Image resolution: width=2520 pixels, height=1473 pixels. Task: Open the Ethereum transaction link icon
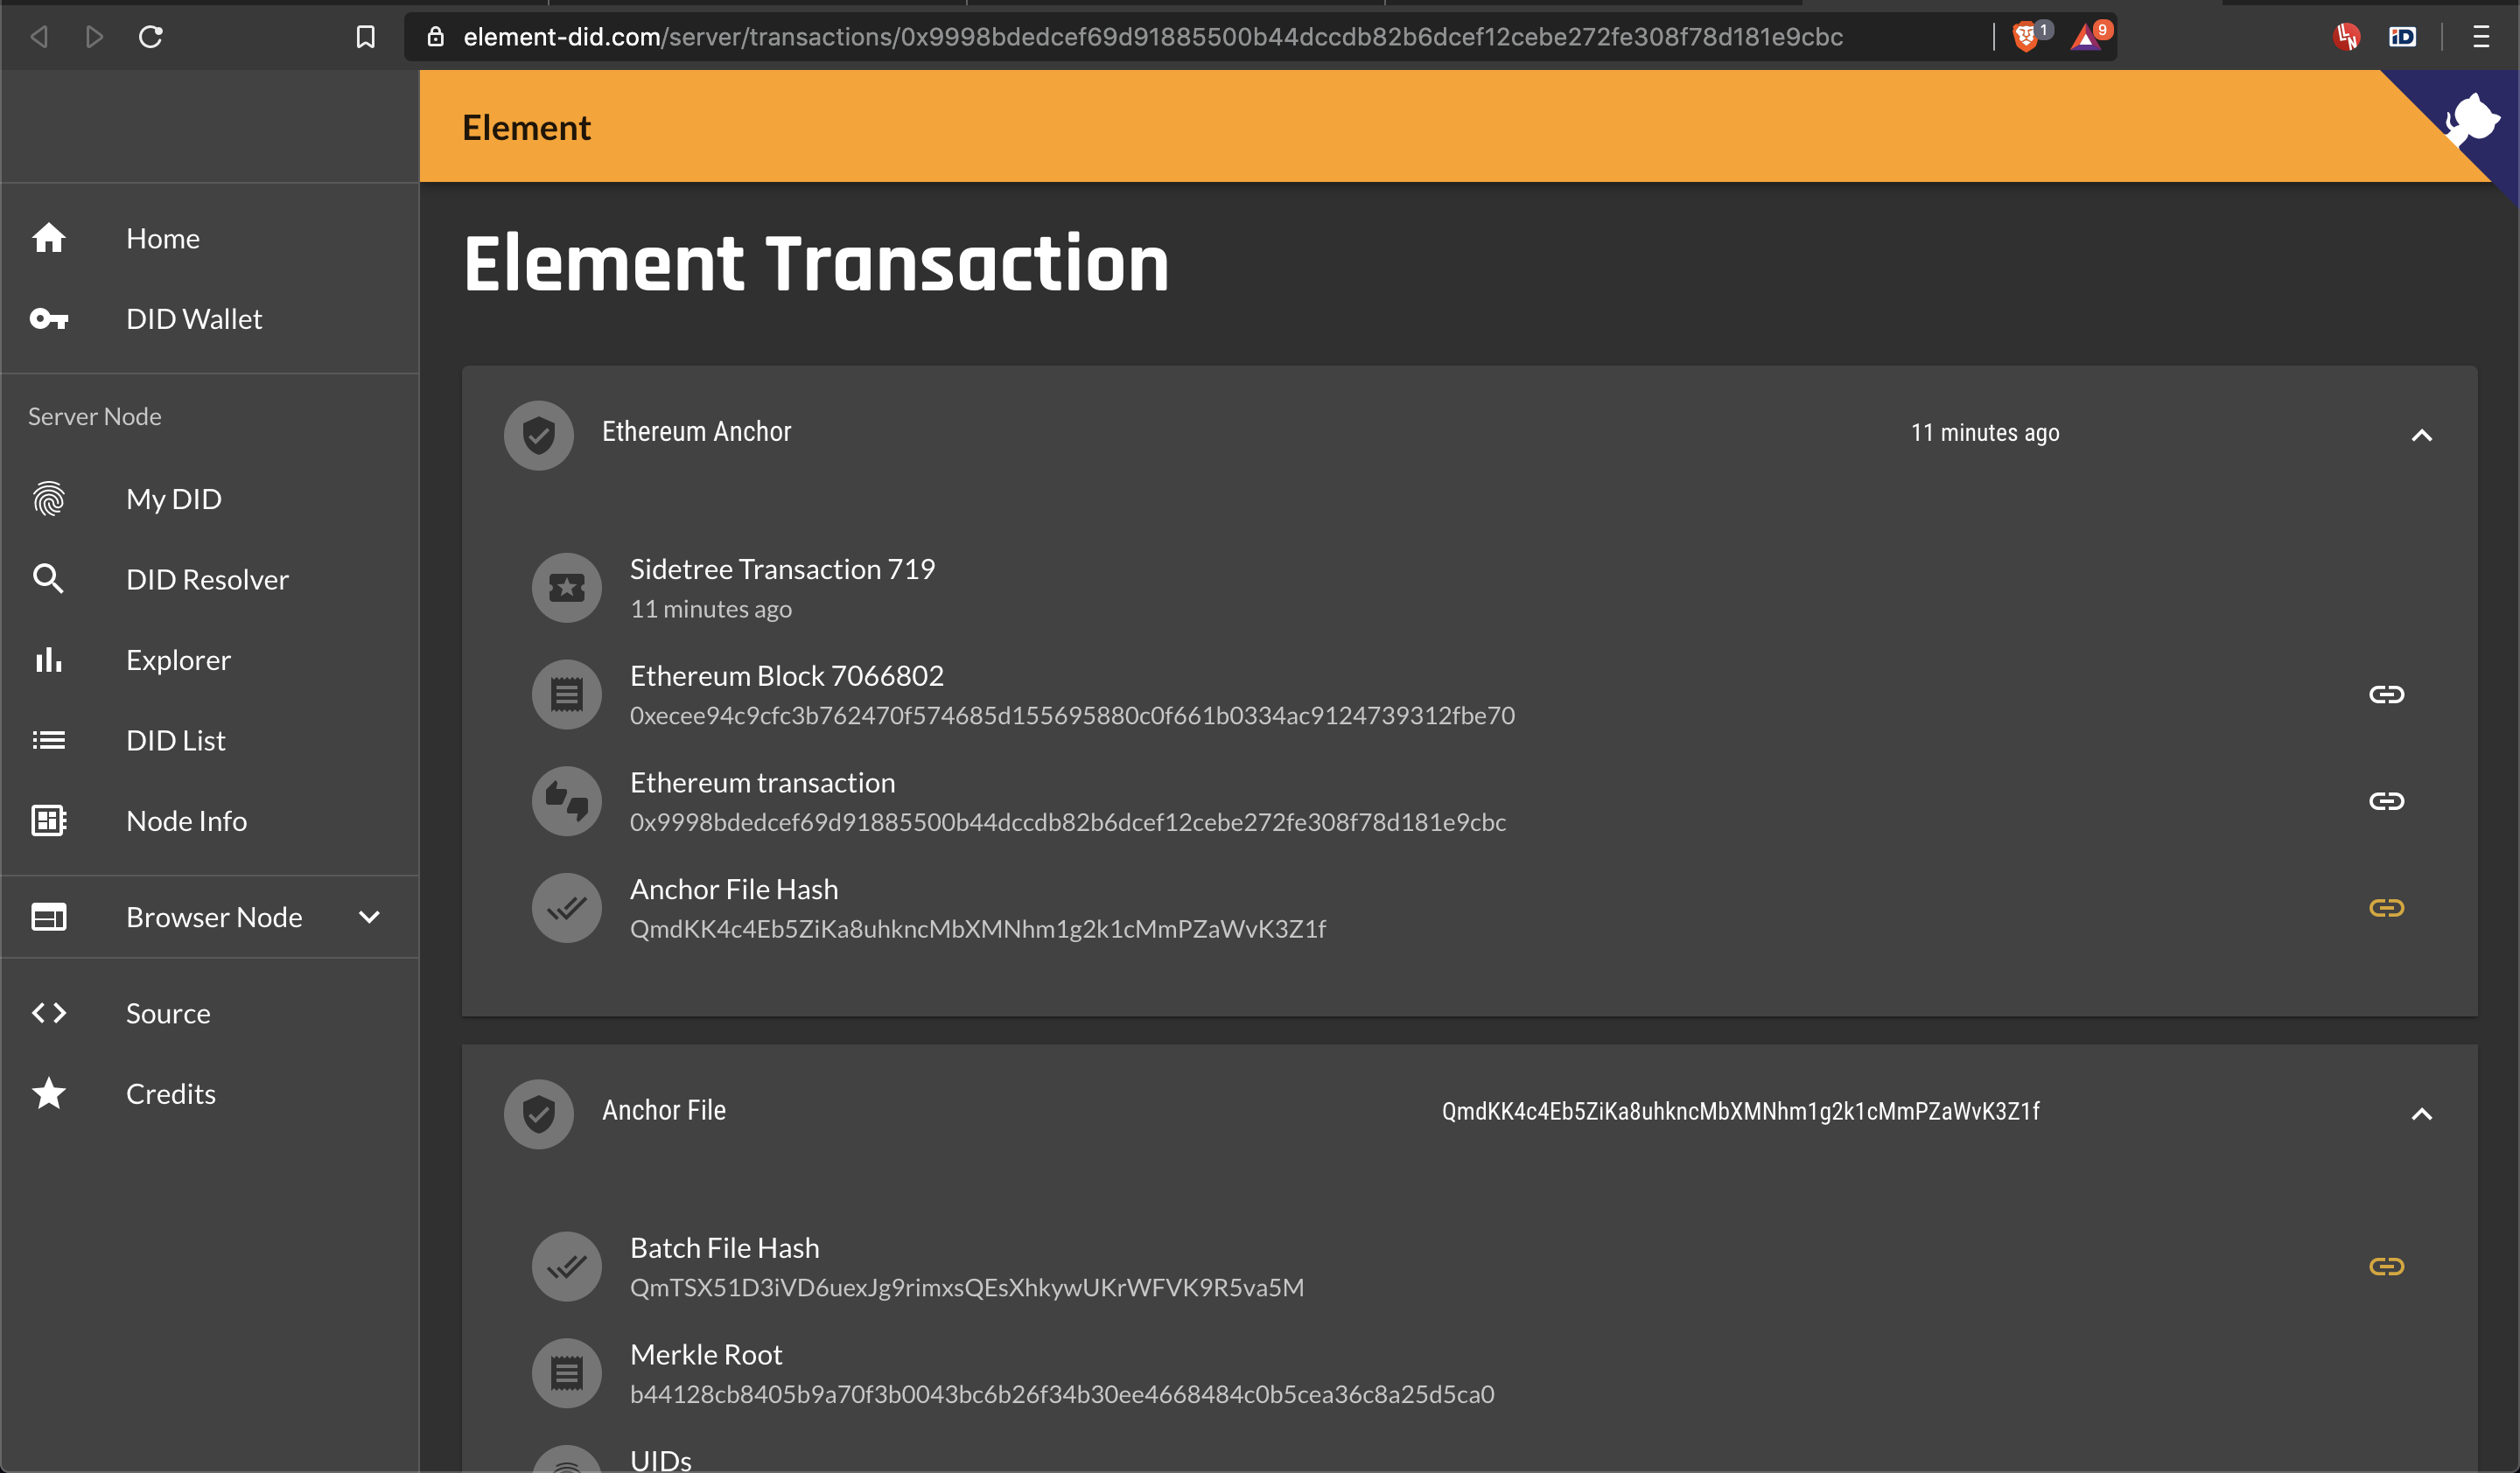tap(2386, 801)
